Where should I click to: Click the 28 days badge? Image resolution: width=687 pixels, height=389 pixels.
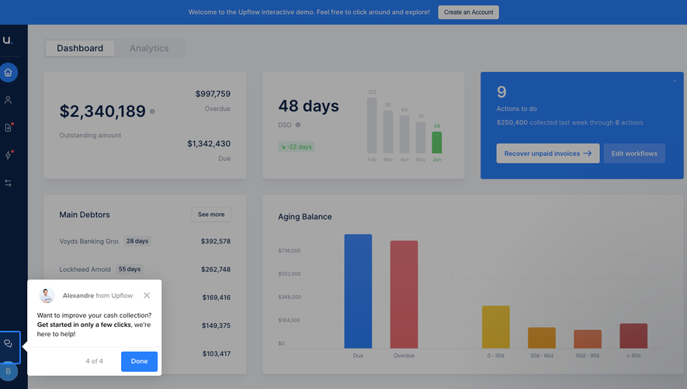(x=137, y=241)
